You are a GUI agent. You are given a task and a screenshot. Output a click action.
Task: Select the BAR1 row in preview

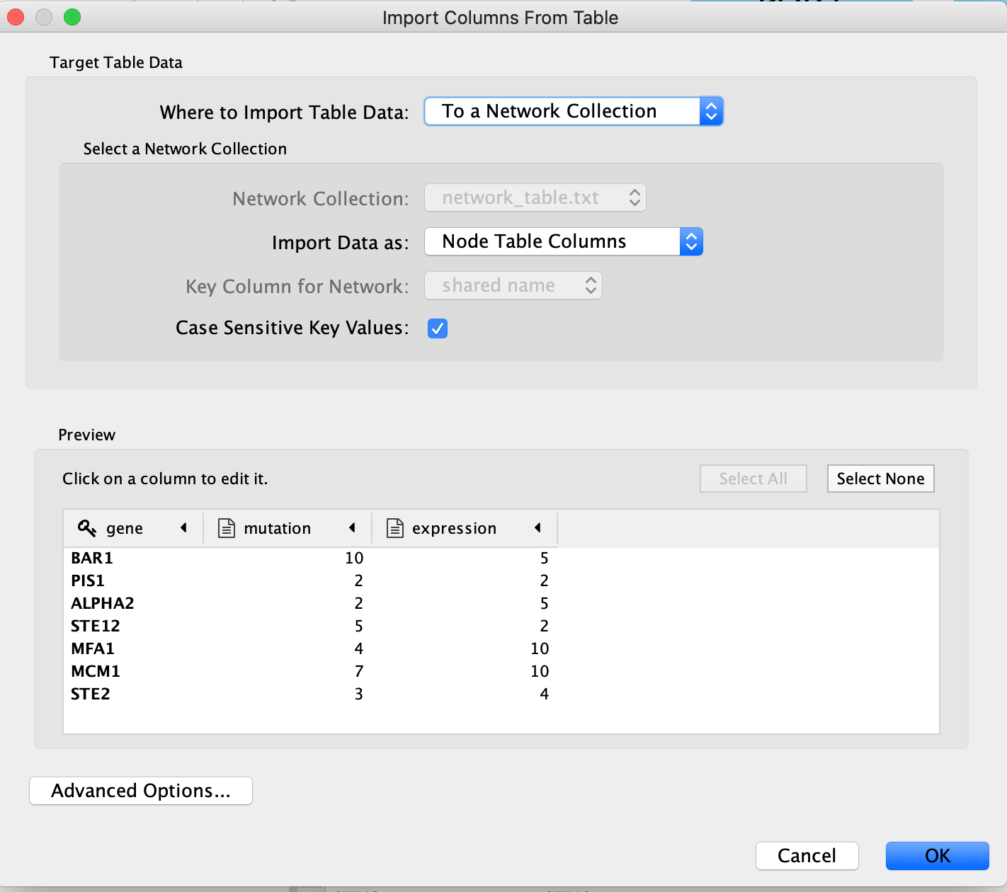92,558
